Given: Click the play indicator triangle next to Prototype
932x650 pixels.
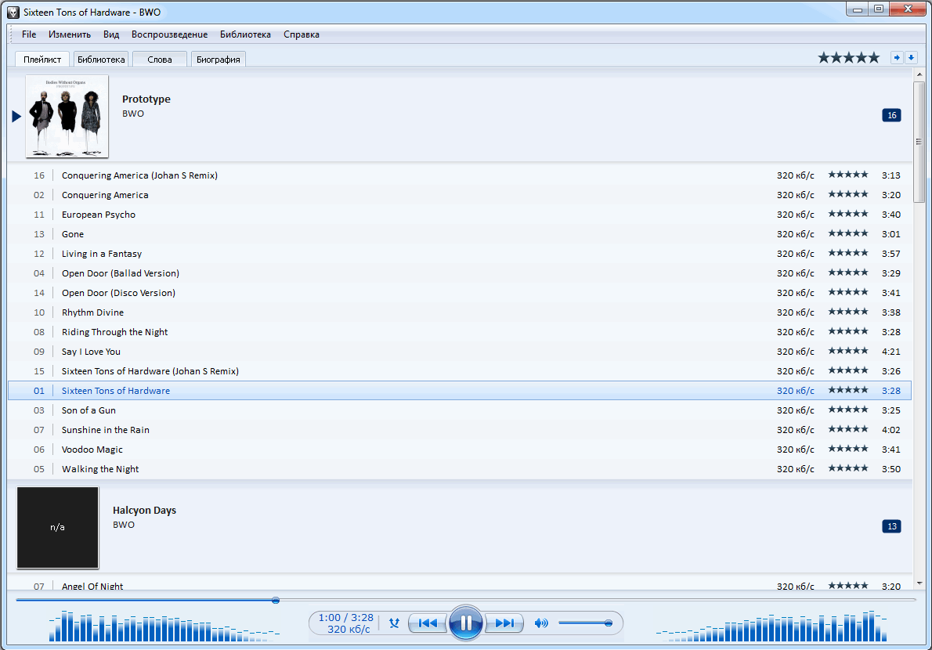Looking at the screenshot, I should point(16,116).
